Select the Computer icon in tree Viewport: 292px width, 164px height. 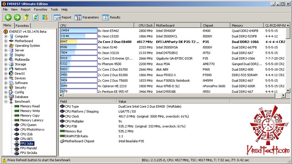point(11,36)
